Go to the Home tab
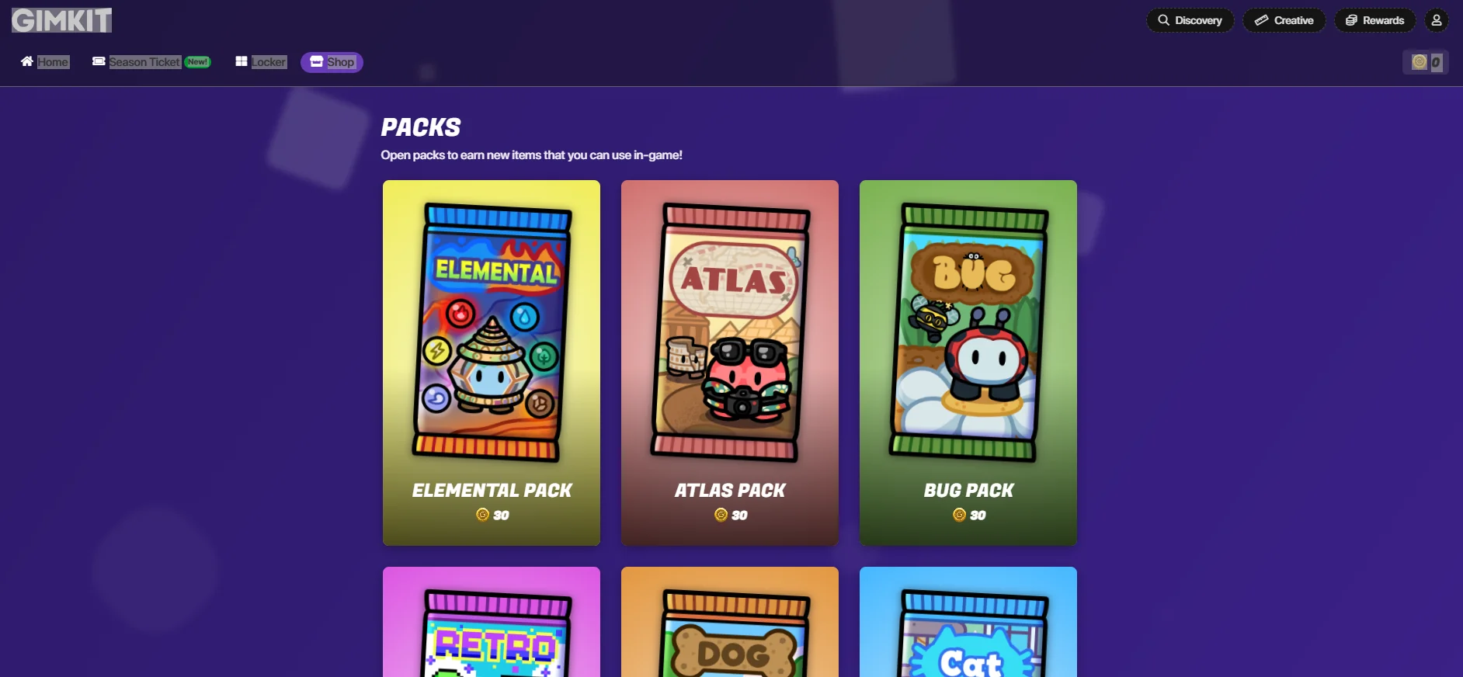Image resolution: width=1463 pixels, height=677 pixels. click(45, 62)
